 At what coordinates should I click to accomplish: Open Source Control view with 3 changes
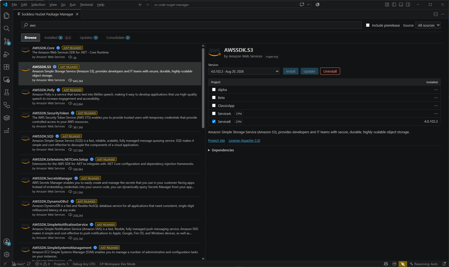point(7,41)
